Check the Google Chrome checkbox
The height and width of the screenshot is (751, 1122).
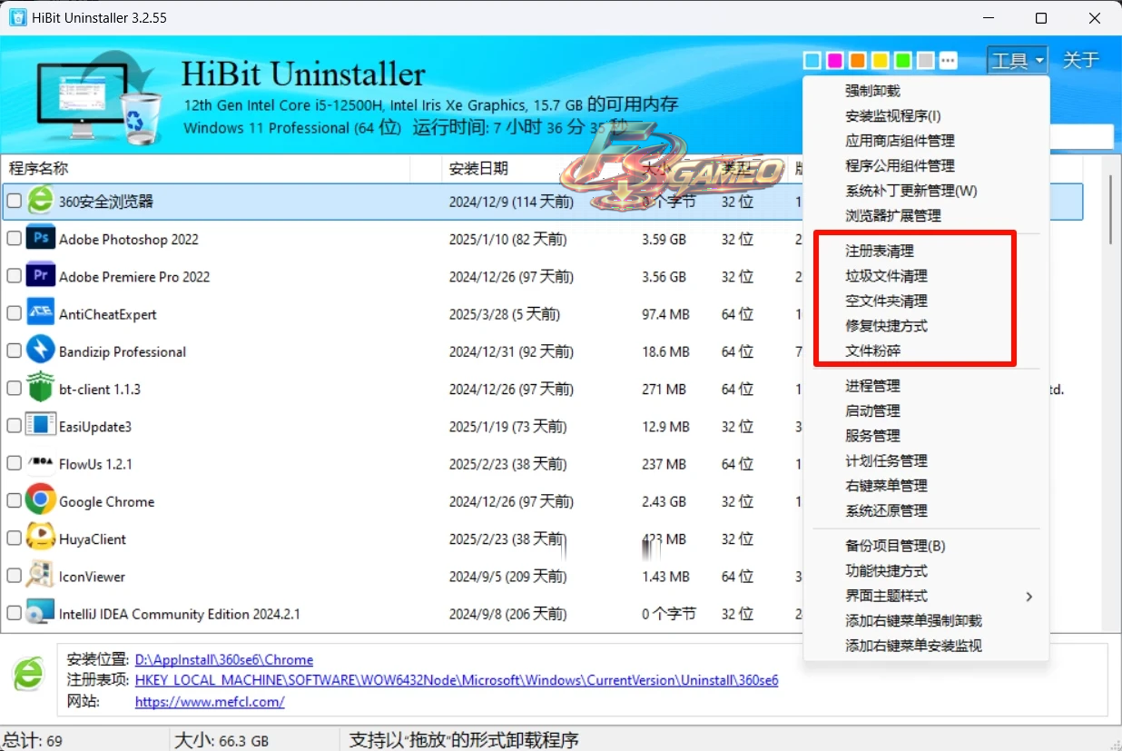coord(14,501)
